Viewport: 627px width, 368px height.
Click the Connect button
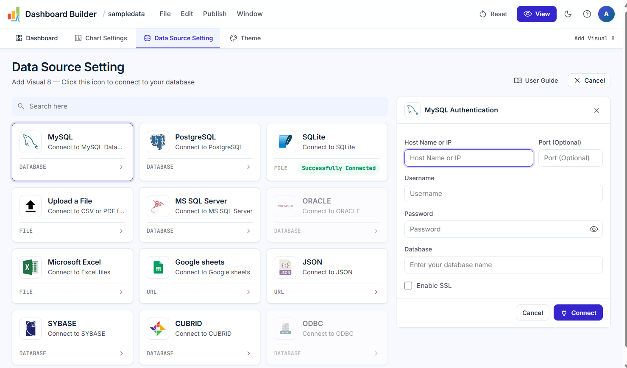pos(578,313)
